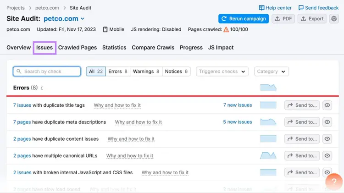Click the PDF export button

[x=283, y=19]
